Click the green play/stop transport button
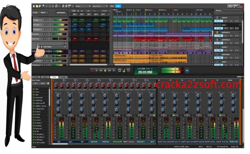 [x=105, y=71]
